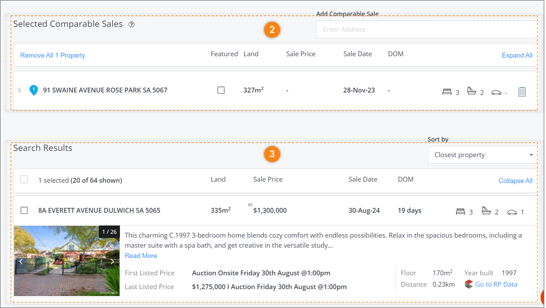Viewport: 546px width, 308px height.
Task: Click the 0.23km distance value
Action: click(444, 285)
